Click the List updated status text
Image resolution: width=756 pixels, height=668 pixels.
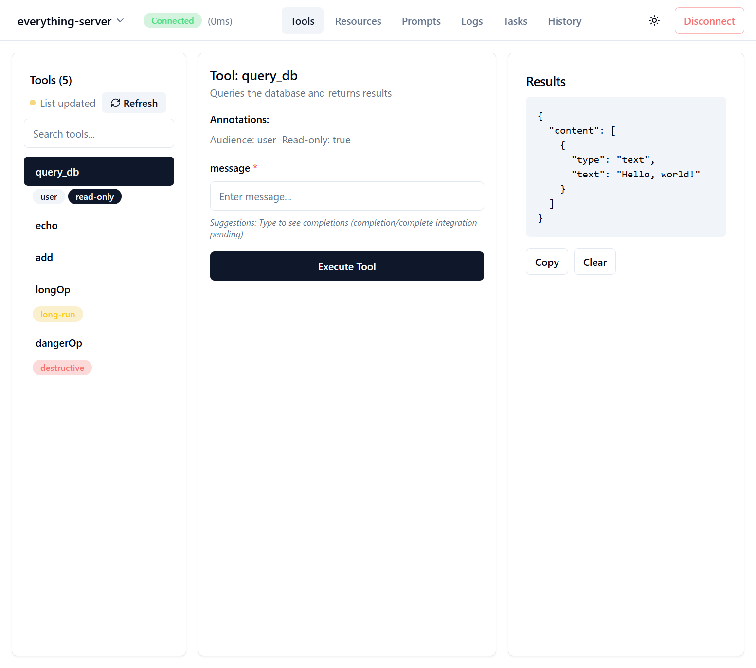click(x=68, y=103)
